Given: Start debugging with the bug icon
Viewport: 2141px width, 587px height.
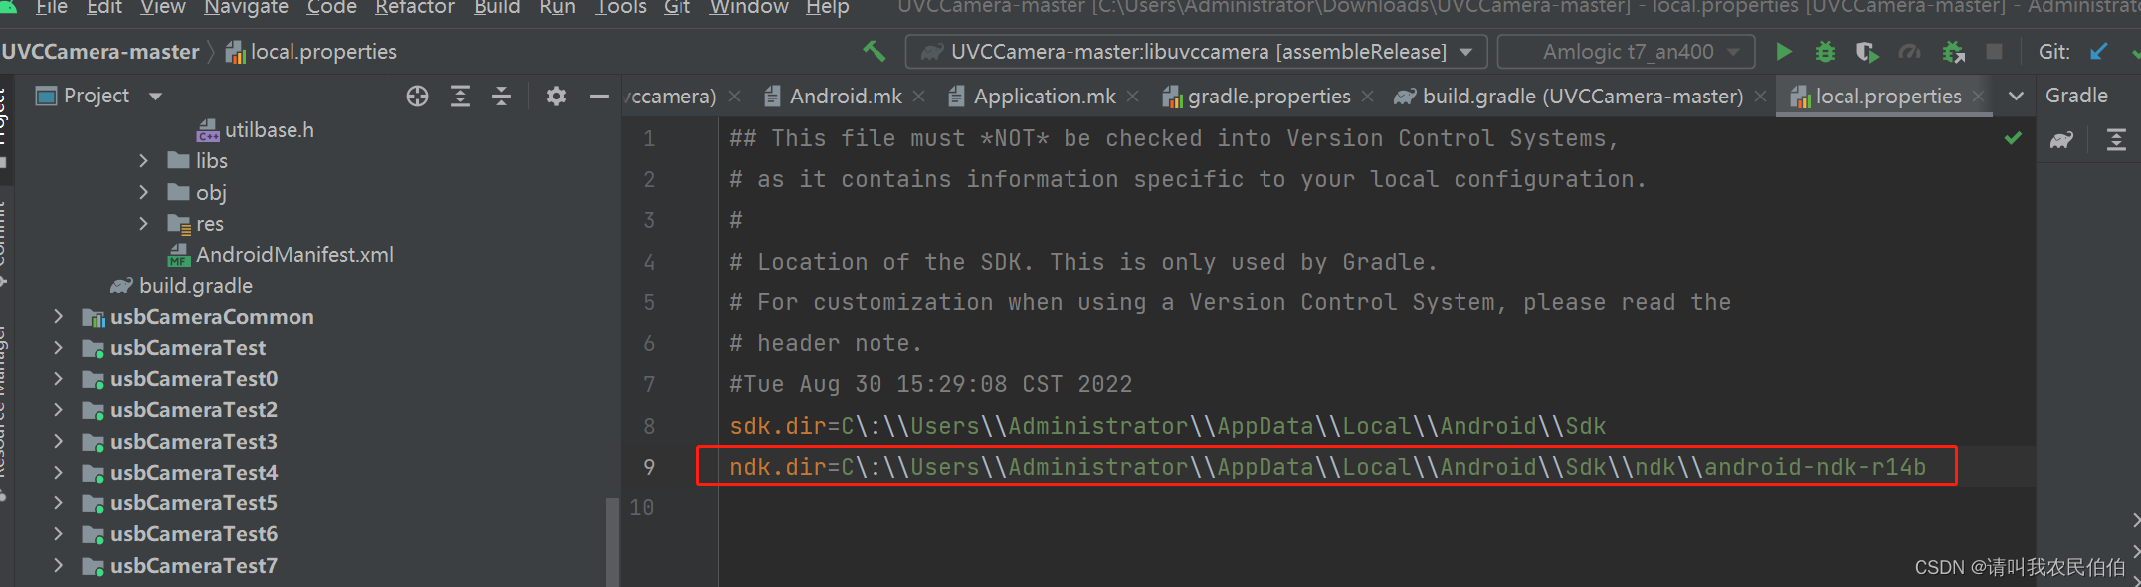Looking at the screenshot, I should 1824,51.
